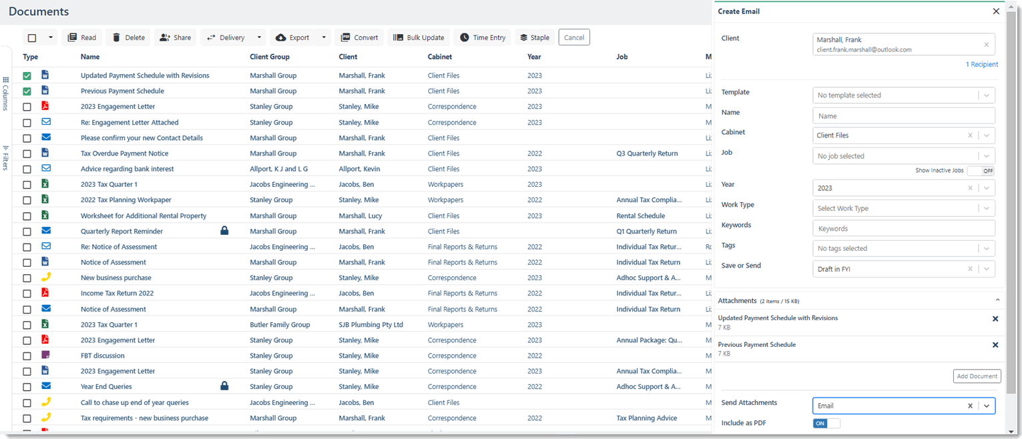Expand the Work Type selector

point(987,207)
